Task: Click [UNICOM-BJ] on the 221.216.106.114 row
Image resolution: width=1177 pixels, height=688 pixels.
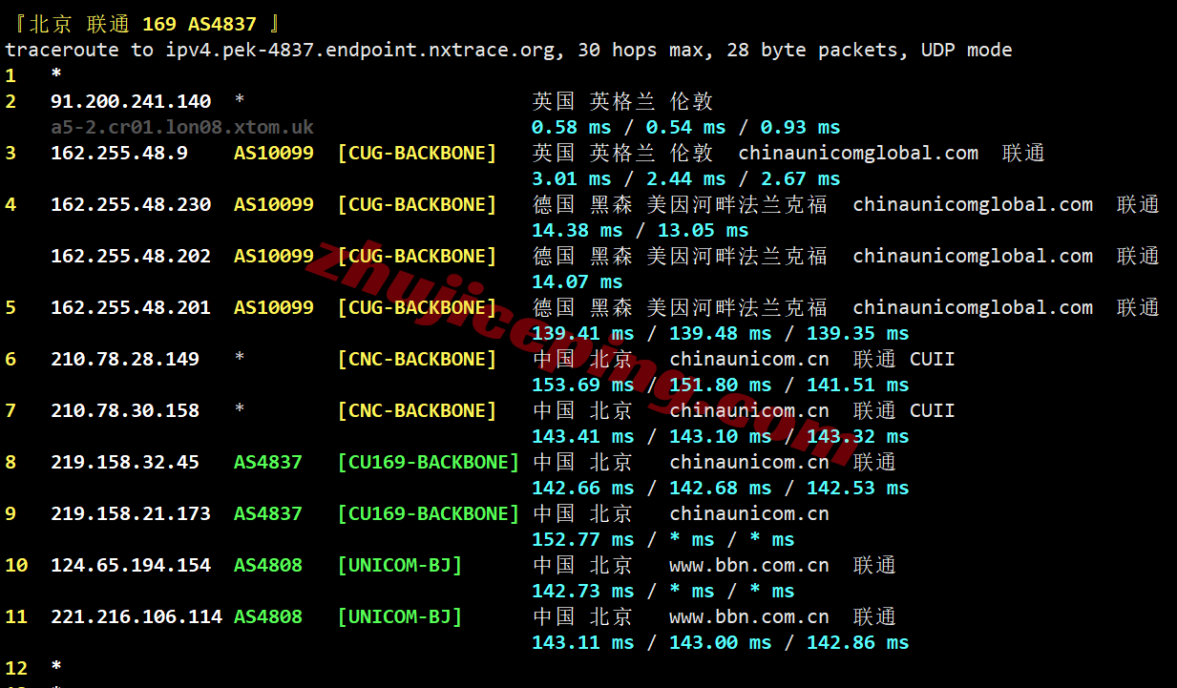Action: click(x=400, y=616)
